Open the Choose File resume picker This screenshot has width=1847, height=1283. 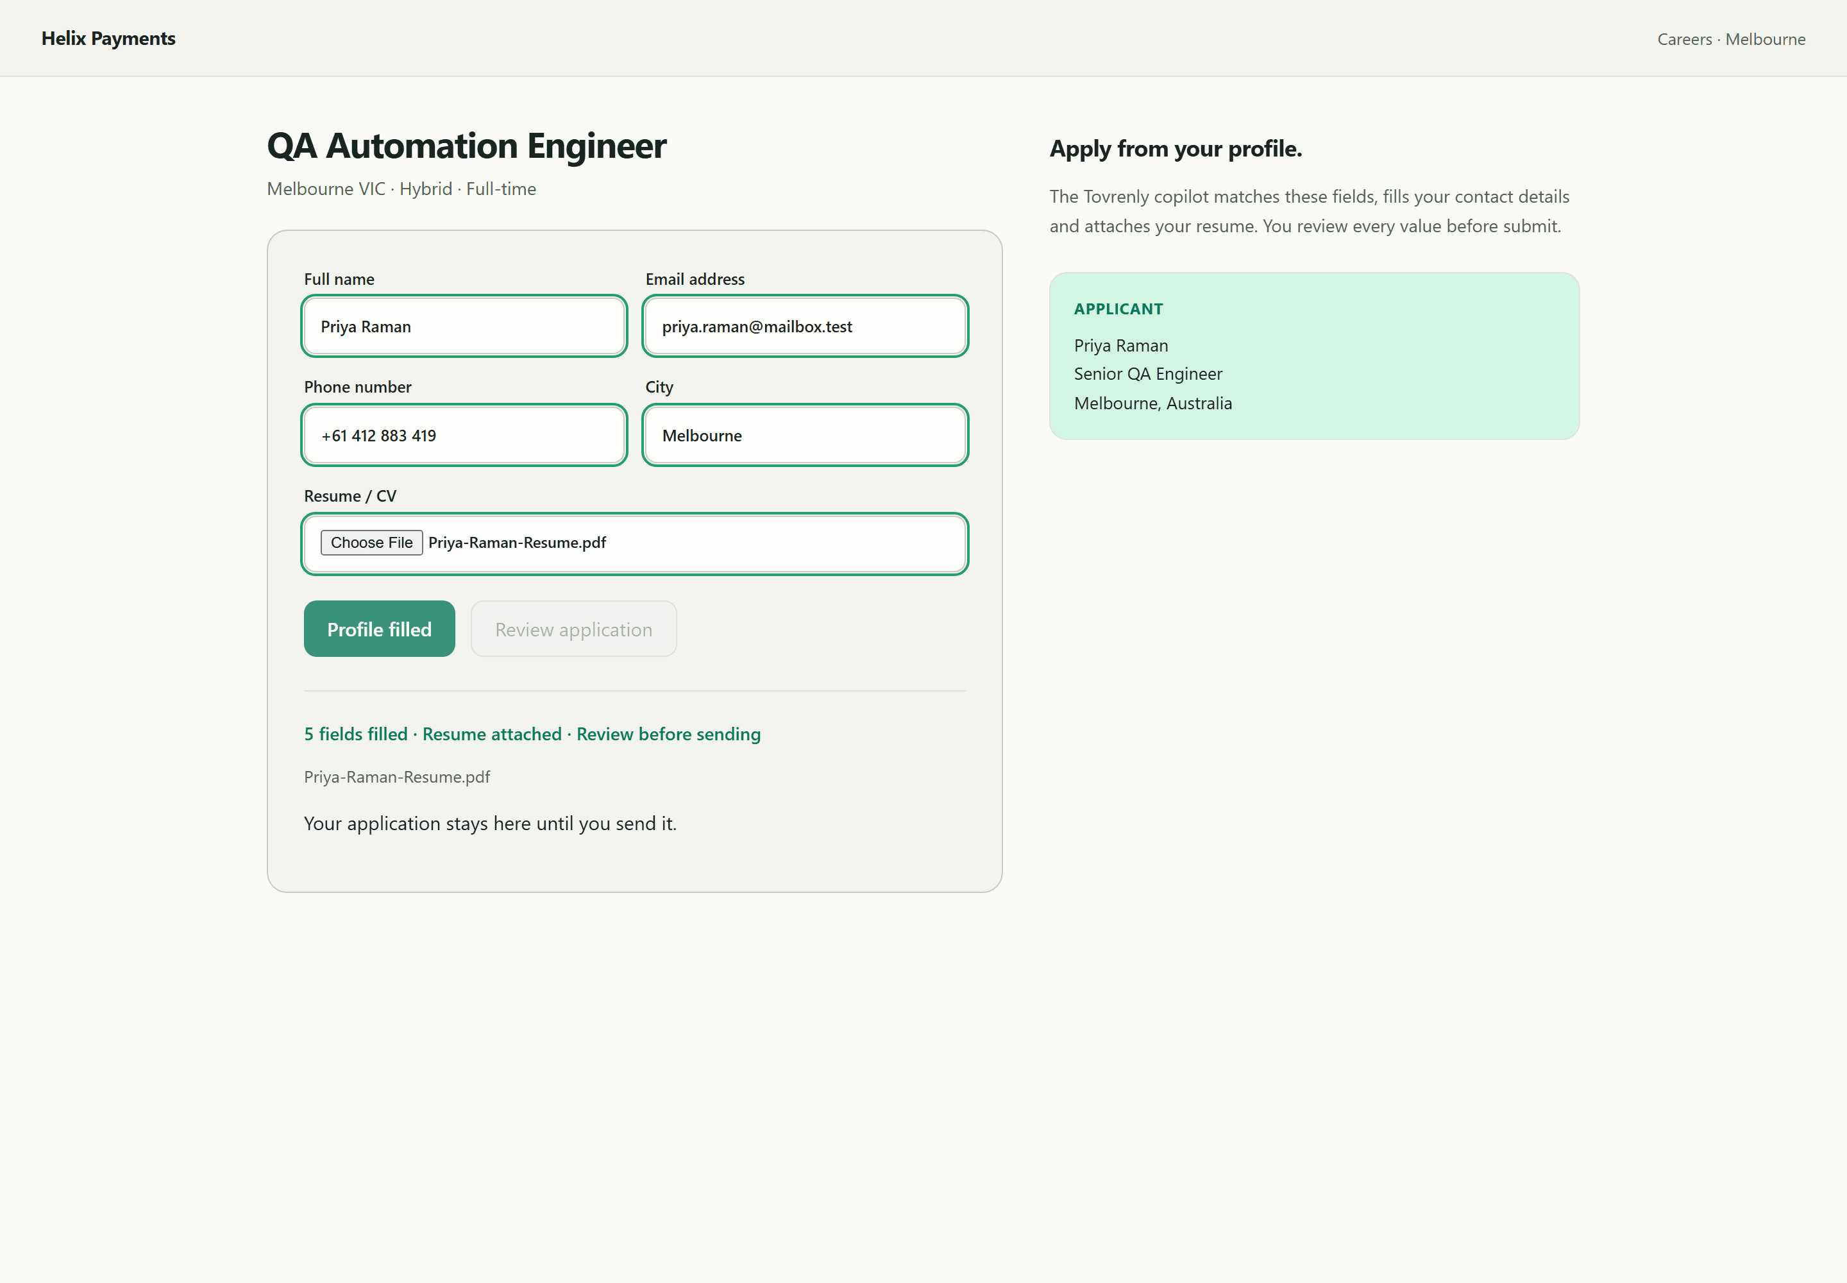click(x=371, y=543)
